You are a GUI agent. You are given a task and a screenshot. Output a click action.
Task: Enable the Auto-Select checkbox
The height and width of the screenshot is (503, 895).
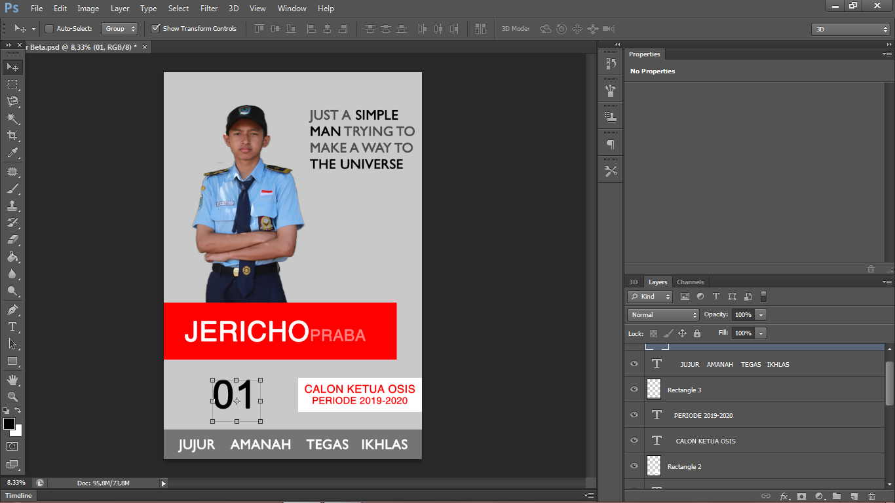pos(49,29)
